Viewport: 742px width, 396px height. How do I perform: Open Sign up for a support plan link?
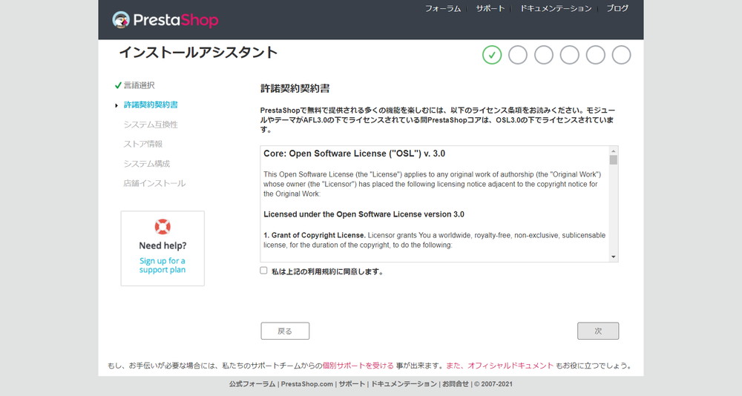[162, 265]
